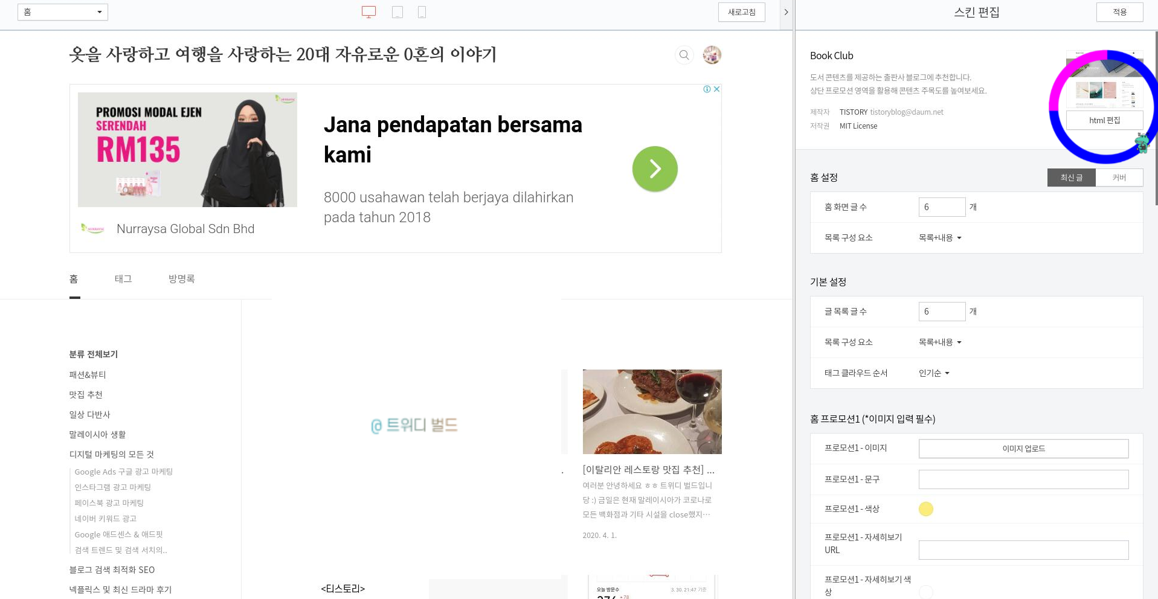Select the 태그 blog tab
1158x599 pixels.
click(x=123, y=279)
